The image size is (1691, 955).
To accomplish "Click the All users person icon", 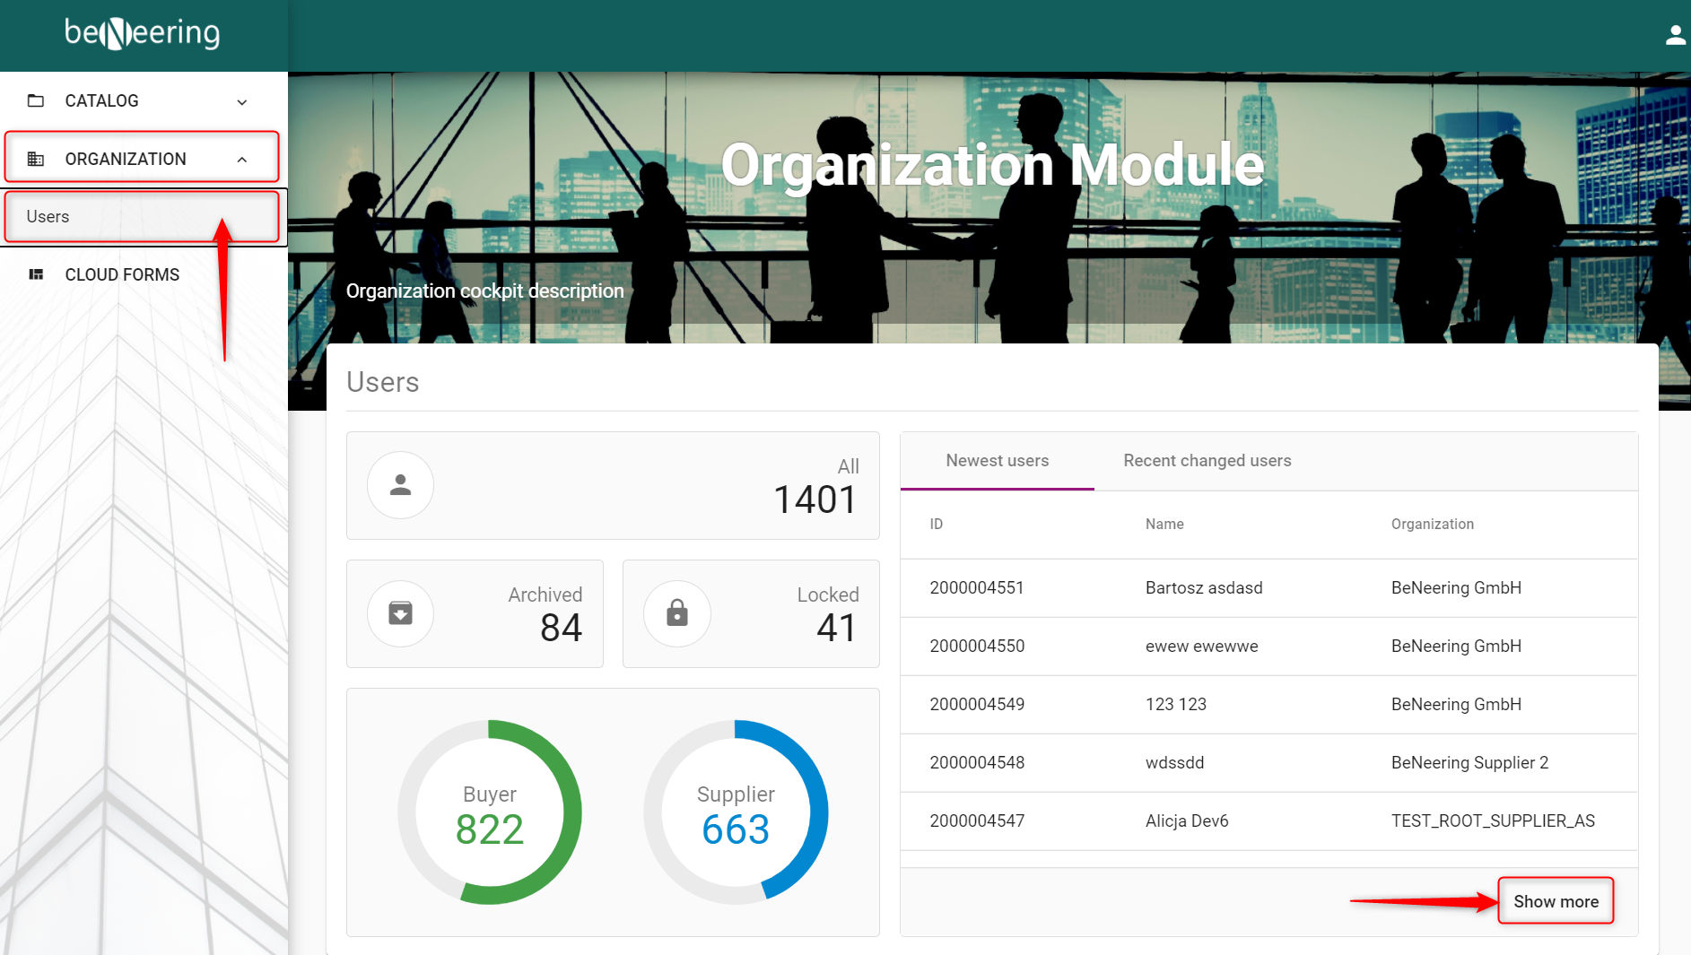I will coord(400,485).
